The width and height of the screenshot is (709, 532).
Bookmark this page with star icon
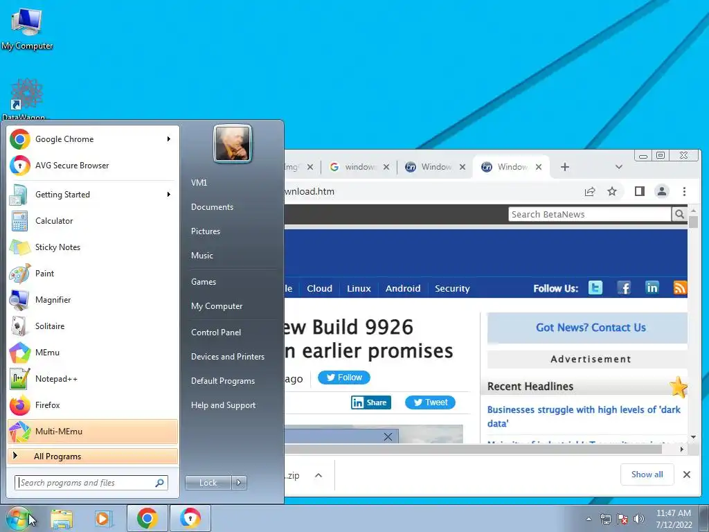coord(612,191)
